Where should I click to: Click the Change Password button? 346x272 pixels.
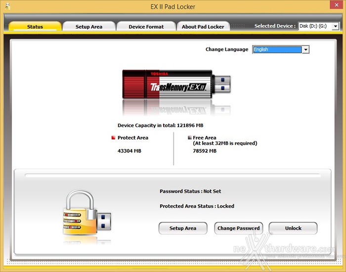click(x=239, y=228)
